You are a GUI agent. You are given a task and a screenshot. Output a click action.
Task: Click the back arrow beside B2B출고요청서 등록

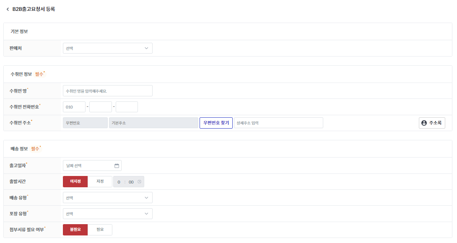[x=8, y=9]
